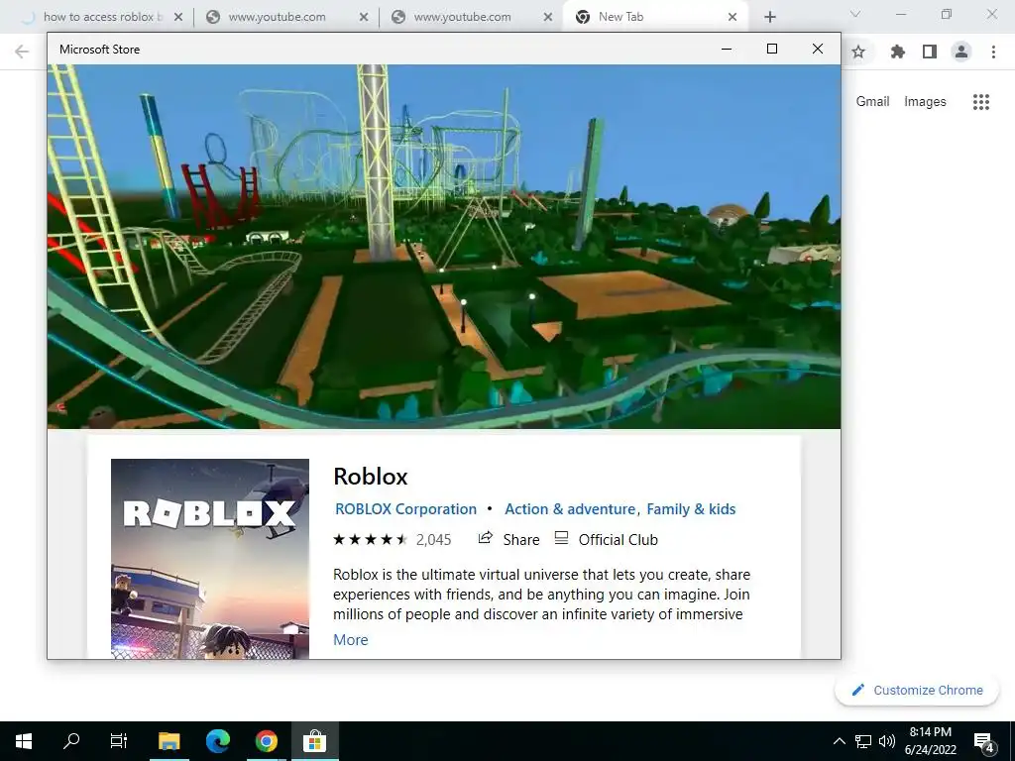1015x761 pixels.
Task: Open the Action & adventure category
Action: 570,509
